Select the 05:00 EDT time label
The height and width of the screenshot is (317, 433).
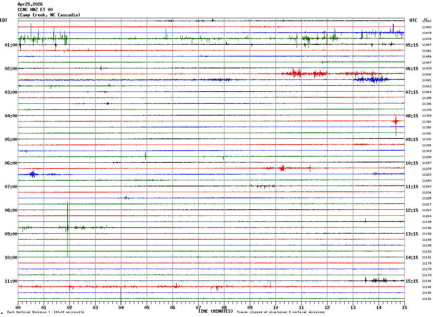point(11,140)
